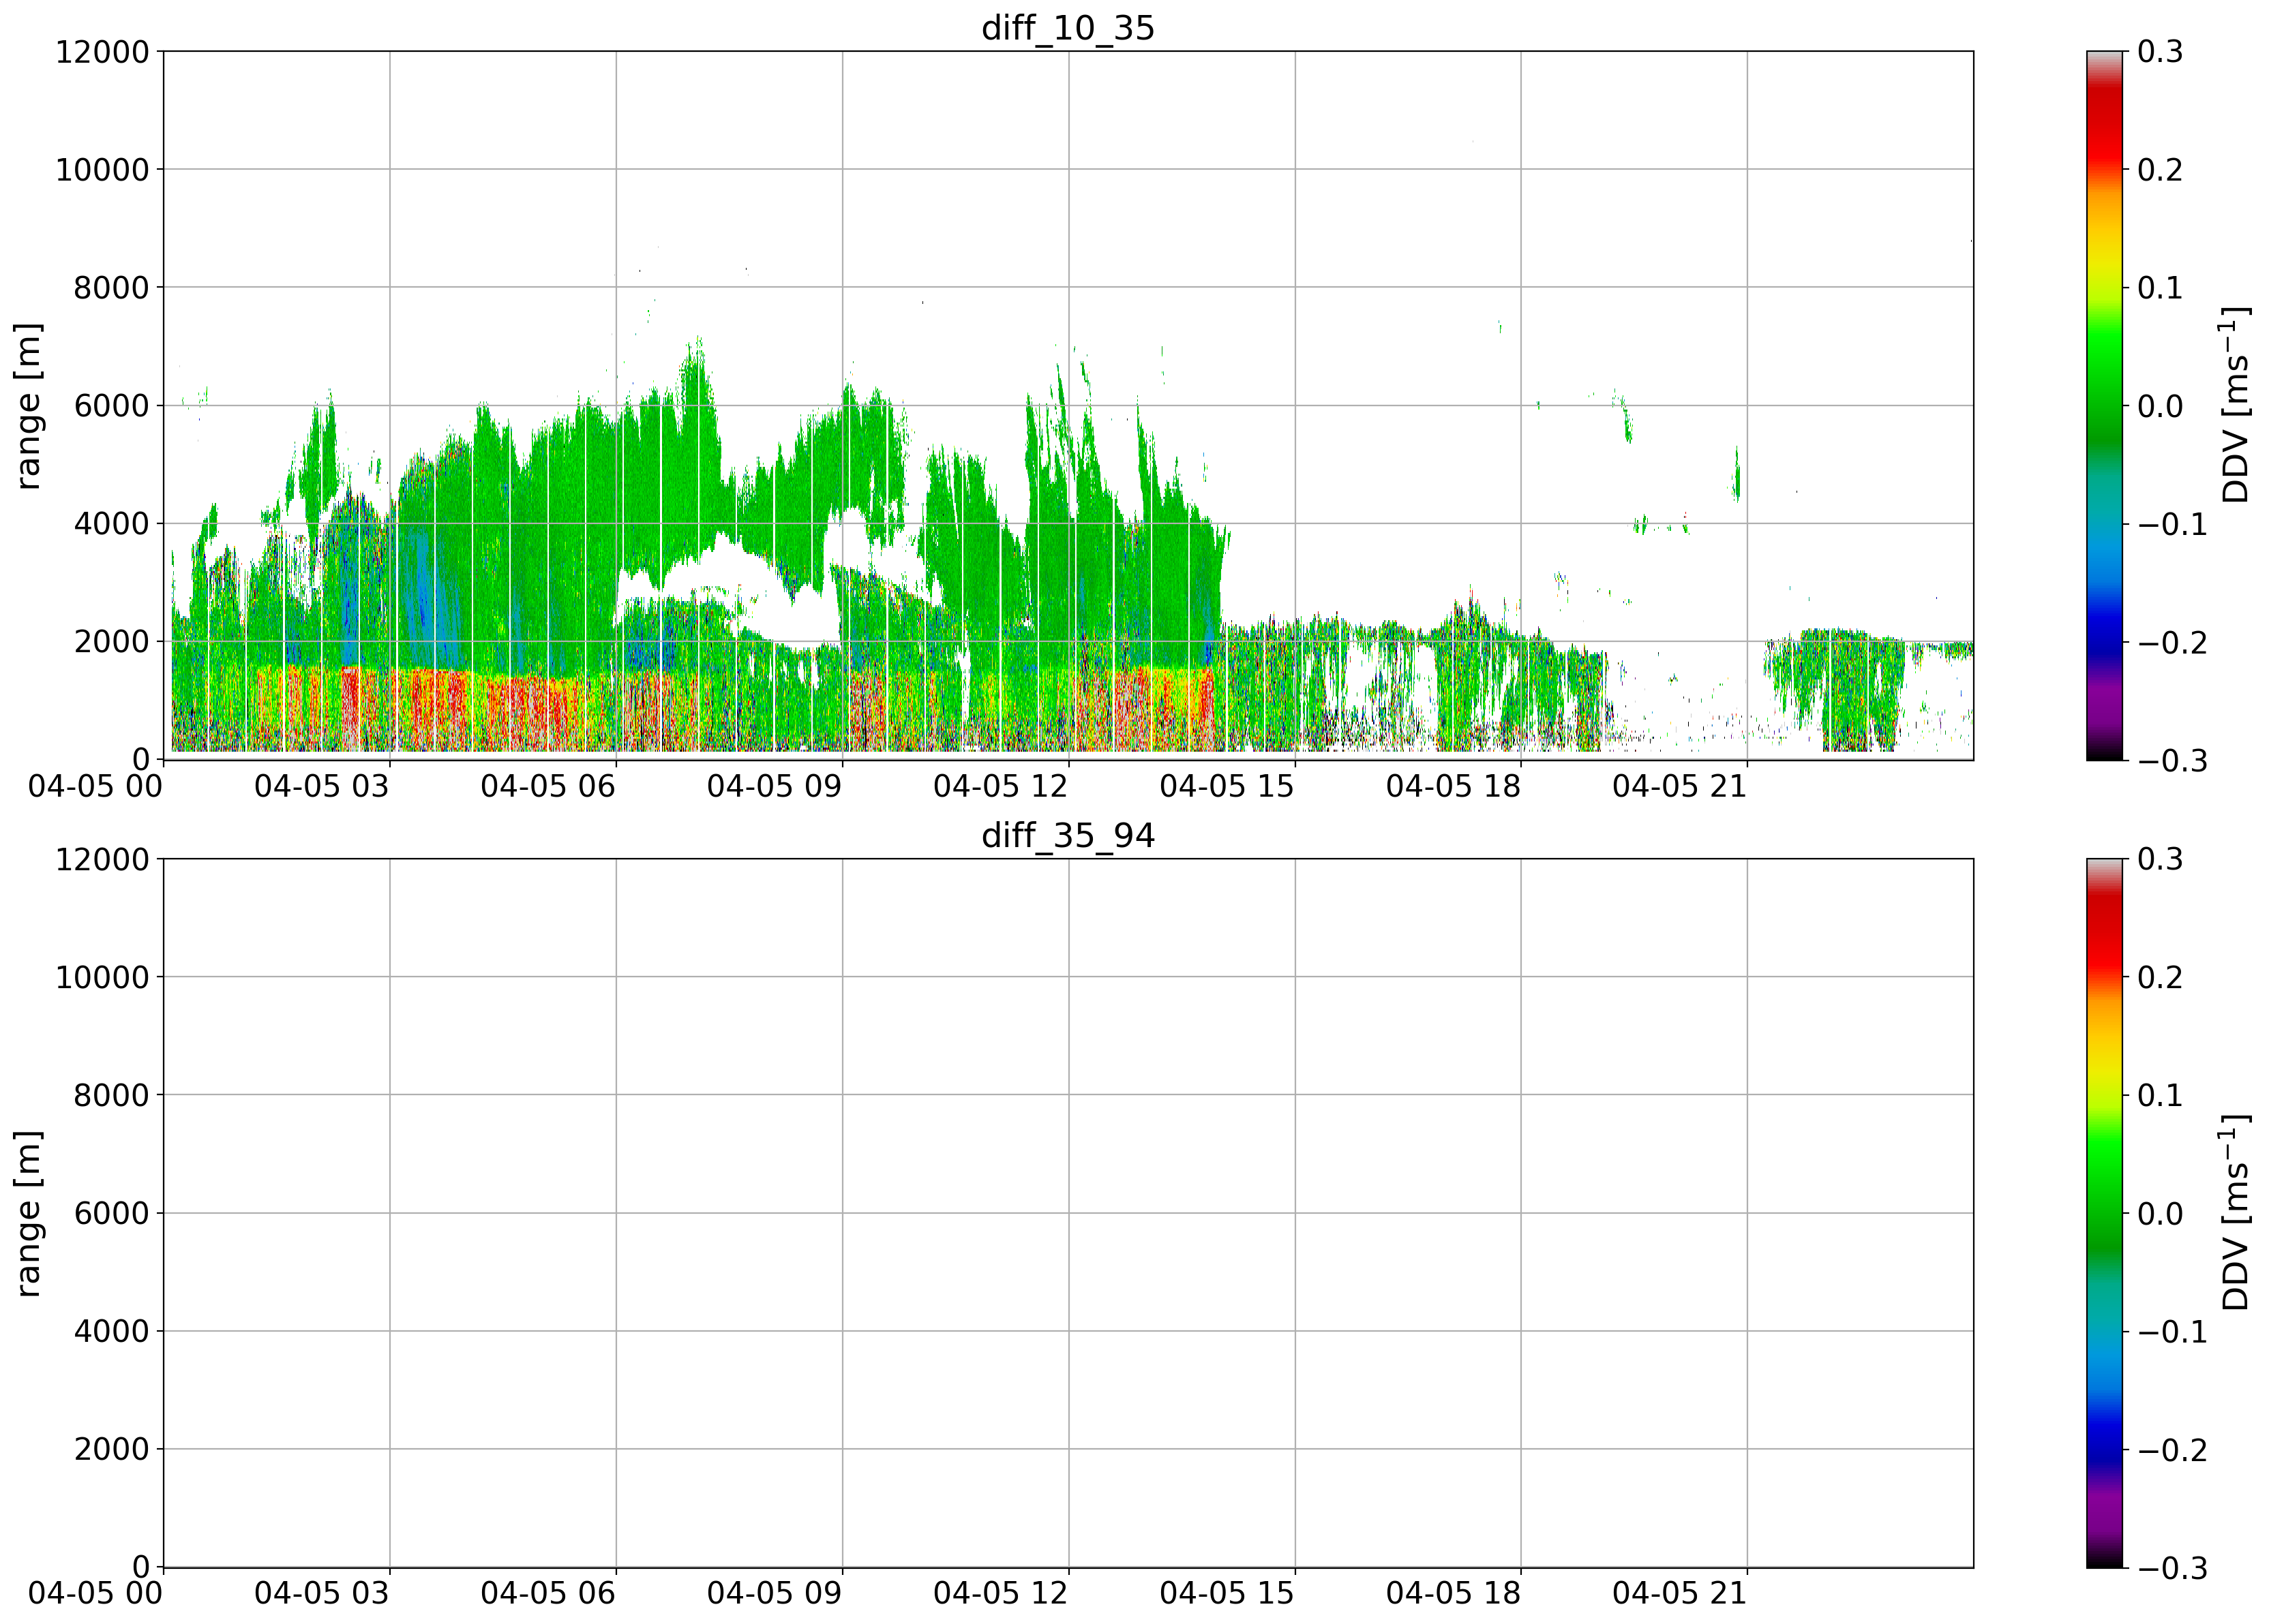Select the range [m] label of diff_35_94 plot
Screen dimensions: 2269x1624
[29, 1213]
